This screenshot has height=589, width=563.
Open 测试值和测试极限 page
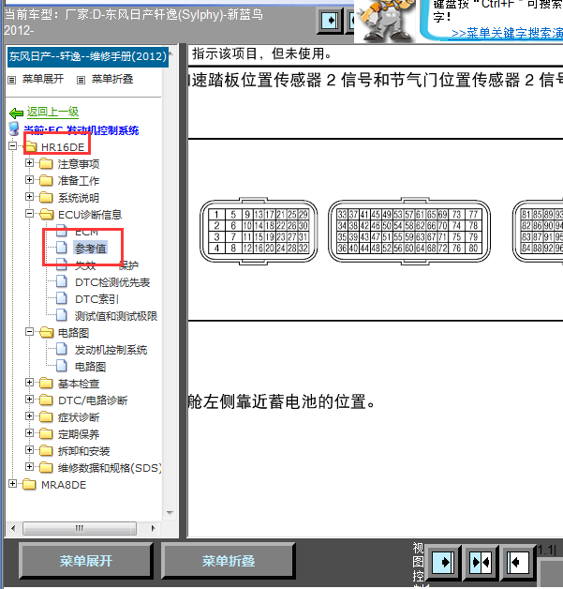point(116,316)
